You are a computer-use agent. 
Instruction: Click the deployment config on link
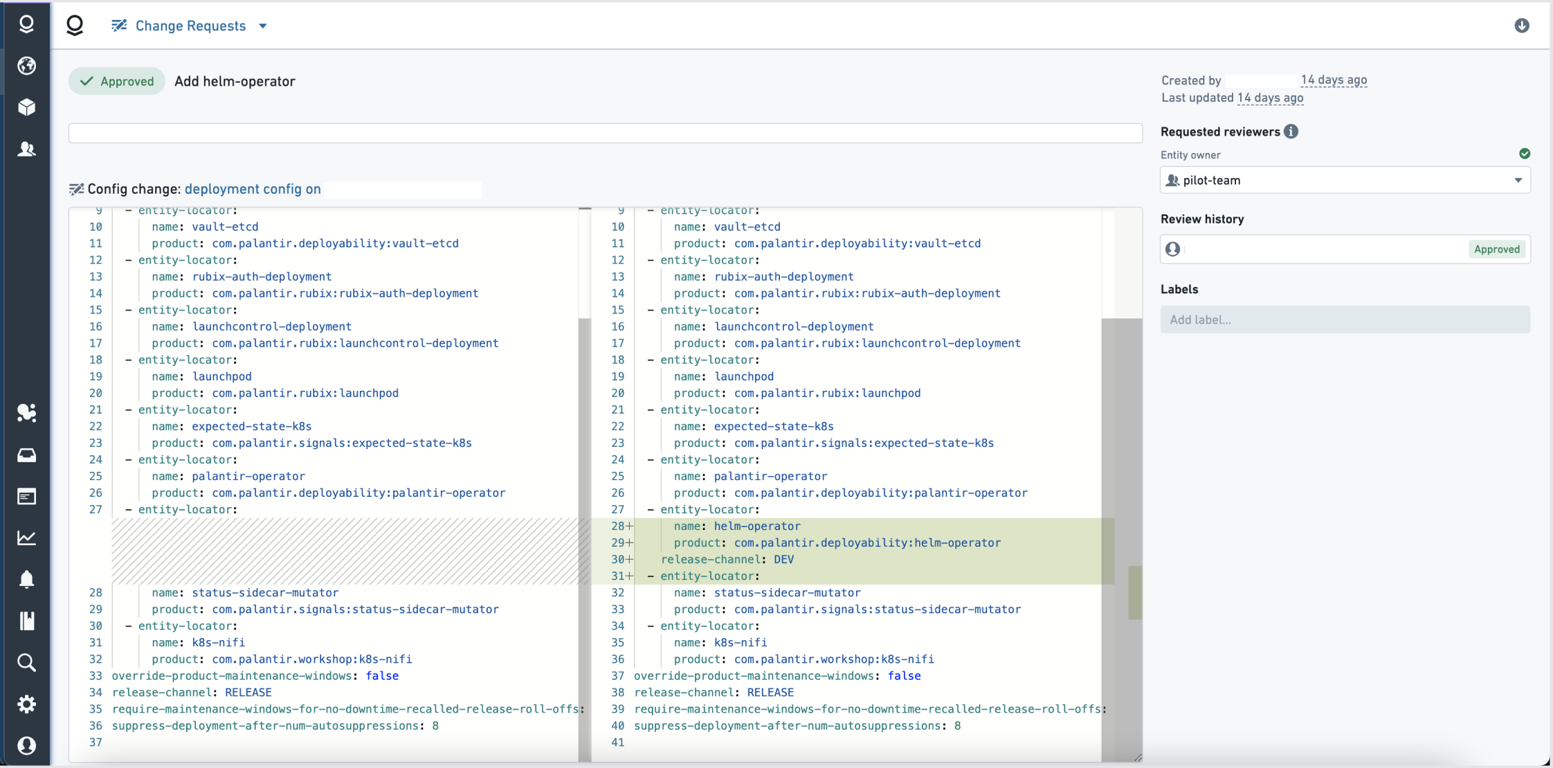point(253,189)
